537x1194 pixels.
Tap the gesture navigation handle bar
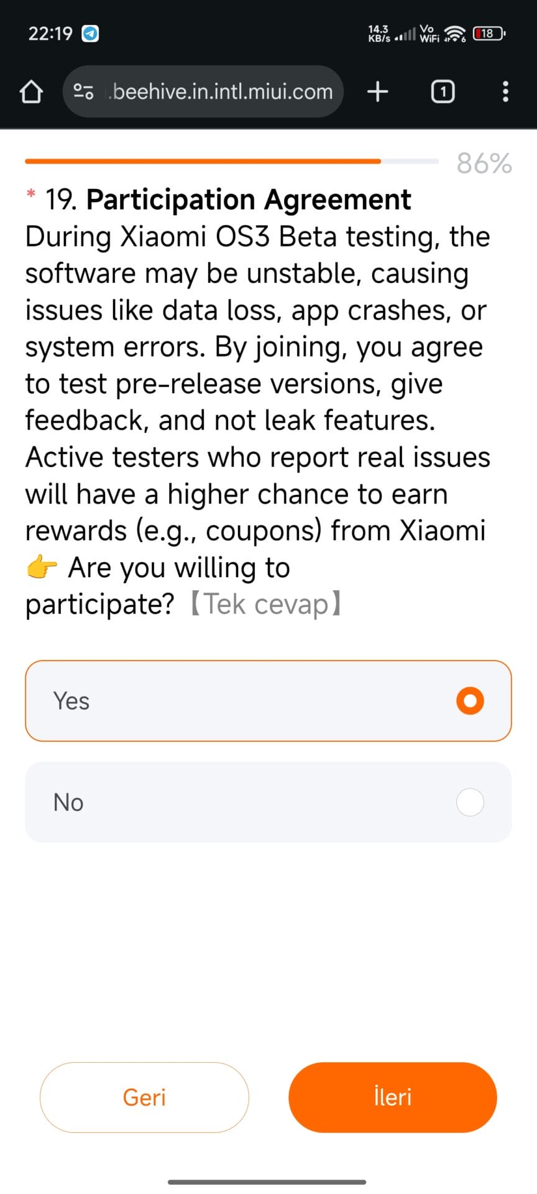click(x=267, y=1182)
